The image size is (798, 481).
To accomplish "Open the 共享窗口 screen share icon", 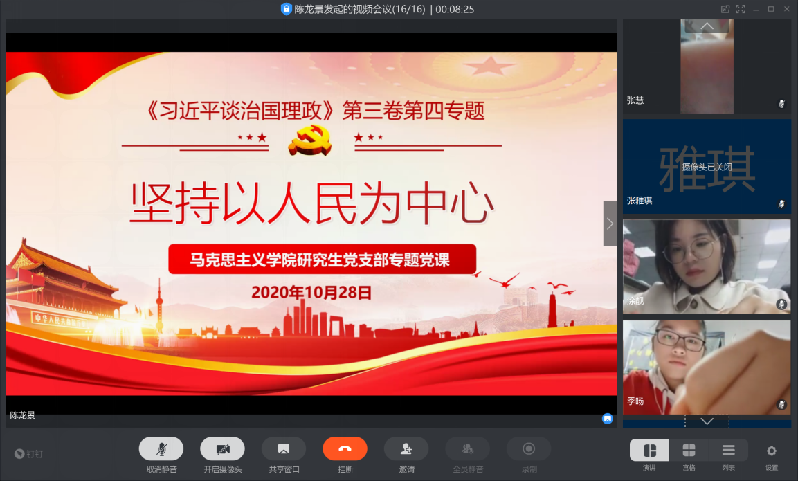I will (x=283, y=449).
